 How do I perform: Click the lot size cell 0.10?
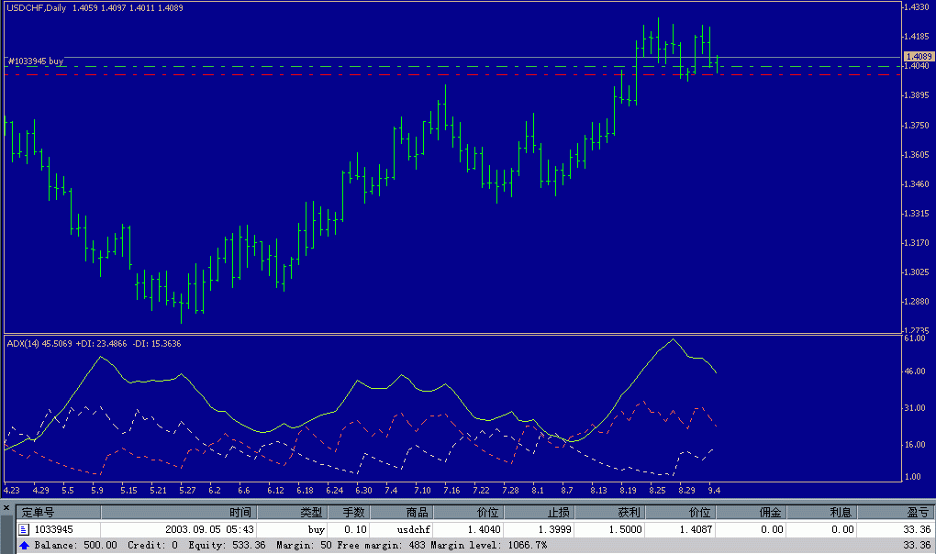click(356, 529)
